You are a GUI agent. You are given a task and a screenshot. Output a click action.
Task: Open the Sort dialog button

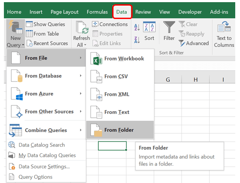pyautogui.click(x=149, y=31)
